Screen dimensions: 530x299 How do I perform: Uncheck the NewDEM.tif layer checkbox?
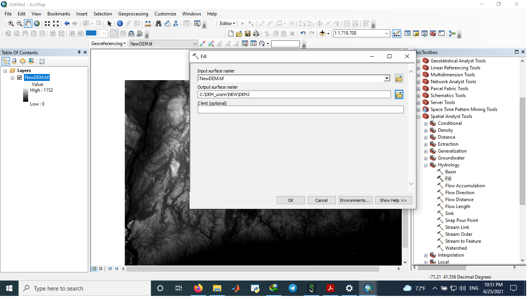(x=19, y=77)
